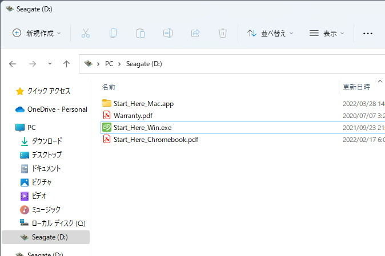Open ドキュメント folder in sidebar
This screenshot has width=385, height=256.
(40, 169)
